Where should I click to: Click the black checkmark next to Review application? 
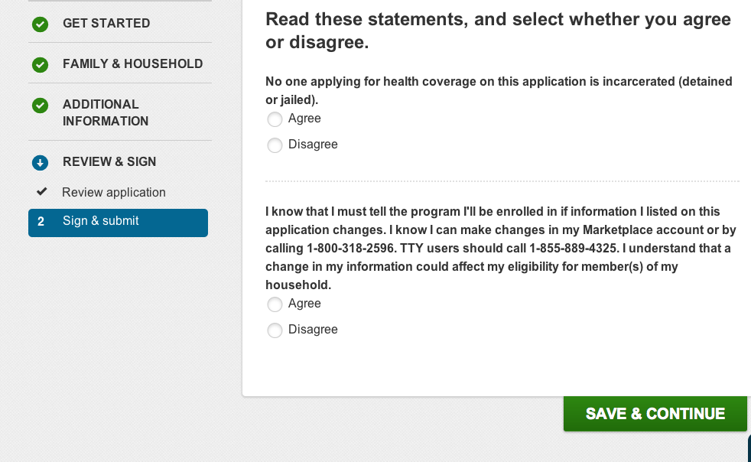(42, 192)
